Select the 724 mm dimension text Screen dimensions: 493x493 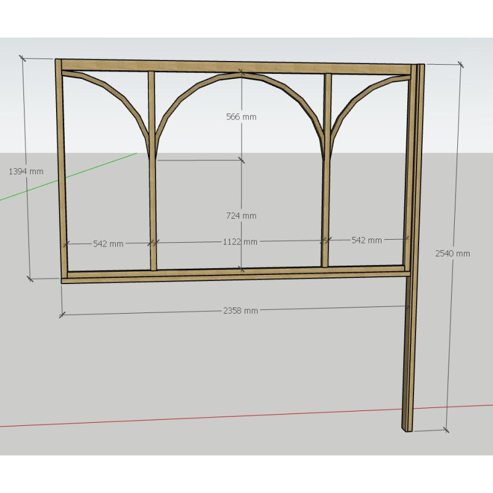click(x=241, y=216)
